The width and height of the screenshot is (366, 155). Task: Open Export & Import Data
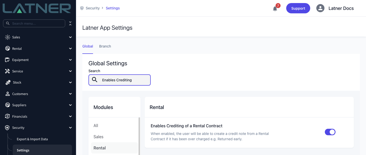32,139
